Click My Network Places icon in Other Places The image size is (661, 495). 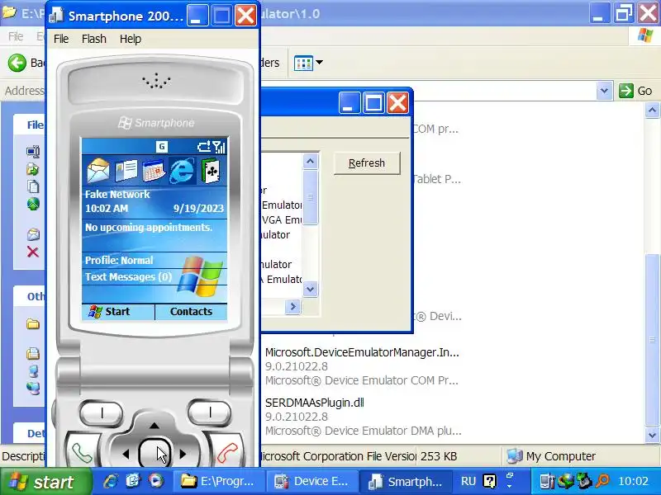click(x=33, y=388)
